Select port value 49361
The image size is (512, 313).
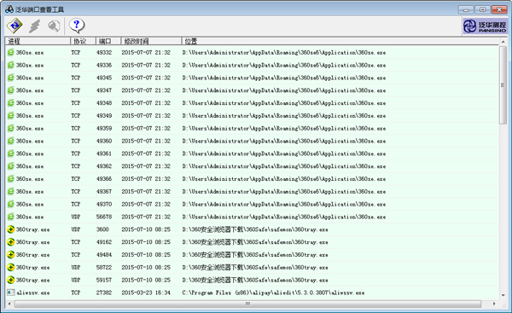tap(104, 154)
